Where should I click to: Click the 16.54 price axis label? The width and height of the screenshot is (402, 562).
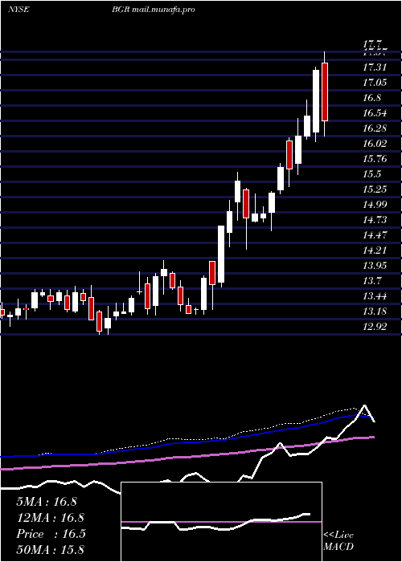pos(375,113)
